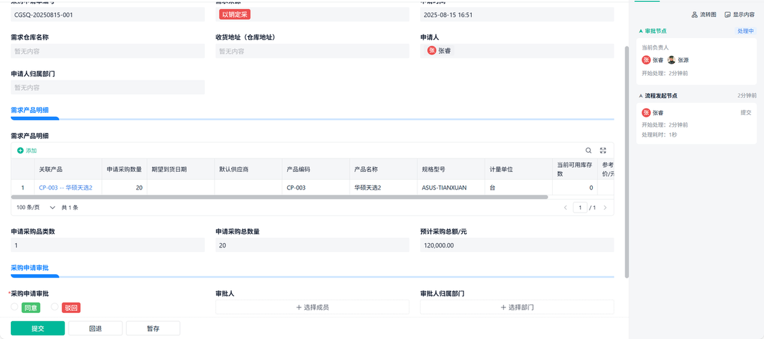This screenshot has height=339, width=764.
Task: Select the 驳回 reject radio button
Action: tap(55, 307)
